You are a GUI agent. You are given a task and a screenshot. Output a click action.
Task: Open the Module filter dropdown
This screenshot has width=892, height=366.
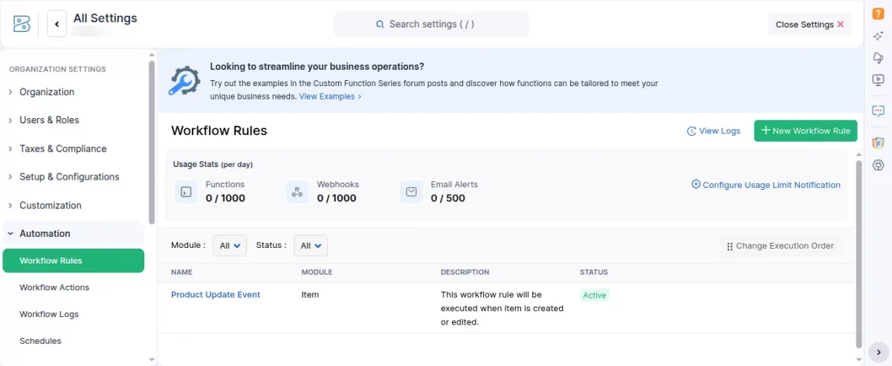(230, 245)
